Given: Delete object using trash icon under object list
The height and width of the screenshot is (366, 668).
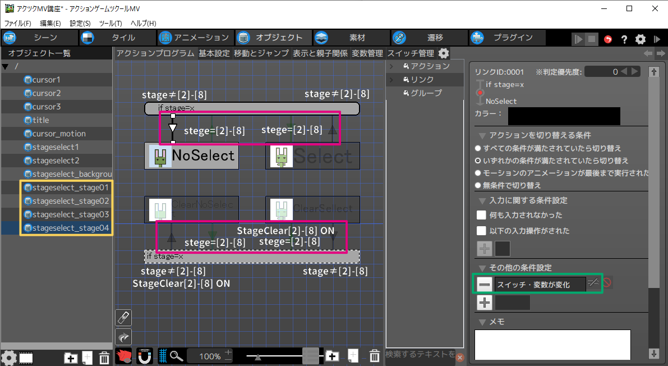Looking at the screenshot, I should point(104,358).
